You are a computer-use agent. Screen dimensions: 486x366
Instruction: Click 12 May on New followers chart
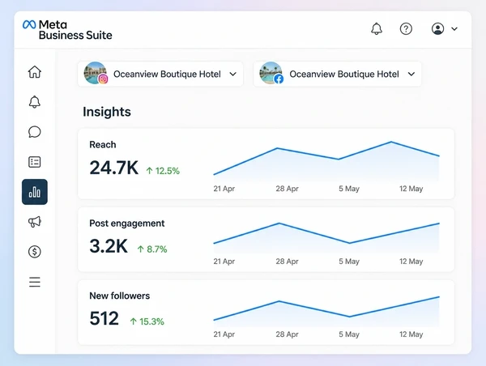tap(411, 334)
